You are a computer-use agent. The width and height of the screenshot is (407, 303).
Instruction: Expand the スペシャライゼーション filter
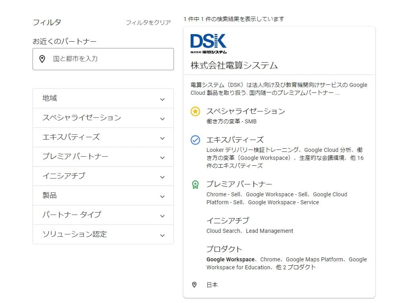pyautogui.click(x=103, y=118)
